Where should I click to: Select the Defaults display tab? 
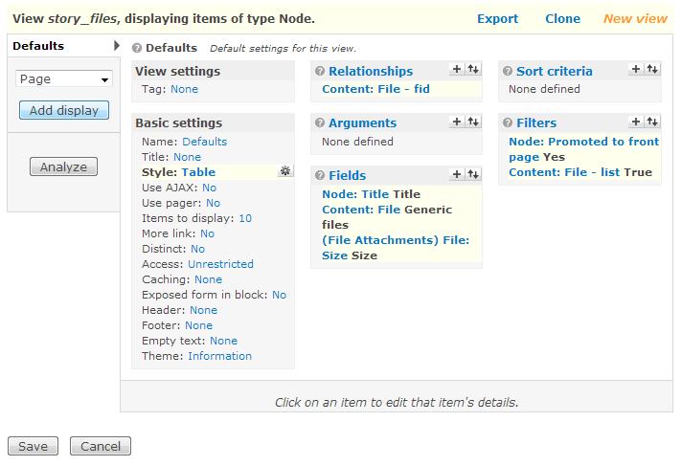click(x=38, y=46)
